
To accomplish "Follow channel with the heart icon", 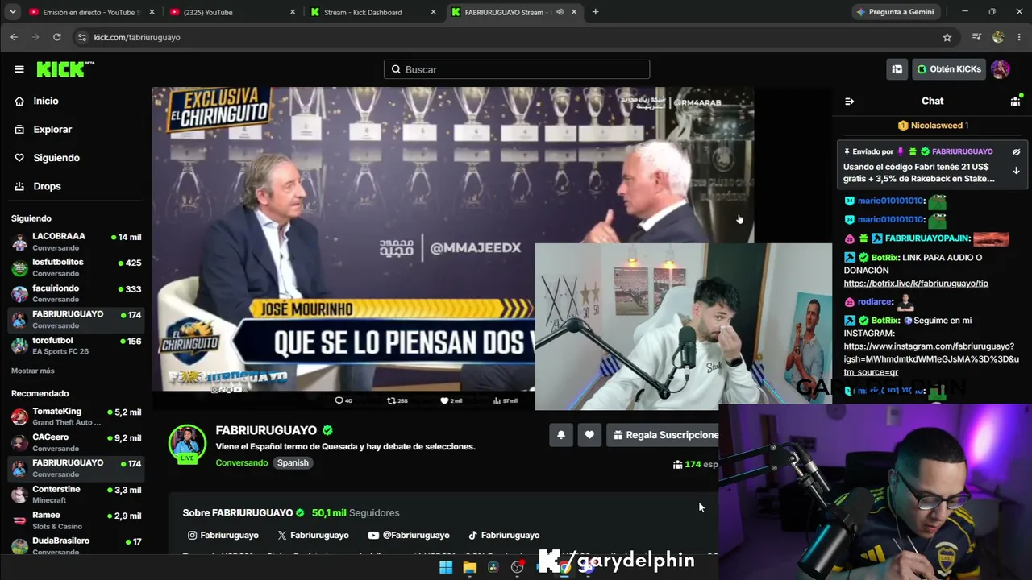I will (589, 435).
